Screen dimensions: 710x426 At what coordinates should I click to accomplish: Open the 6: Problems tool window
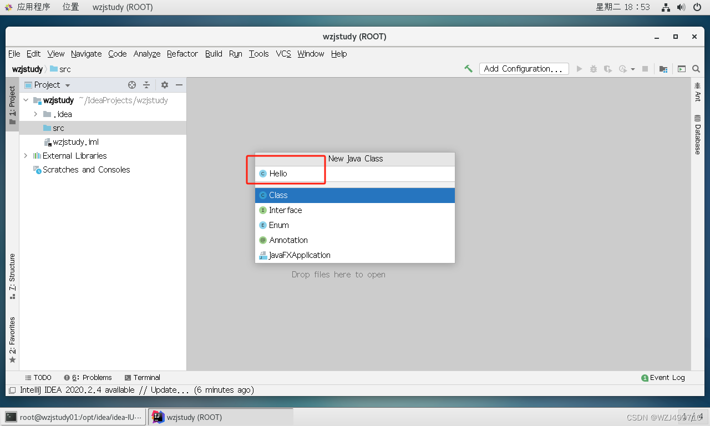88,377
